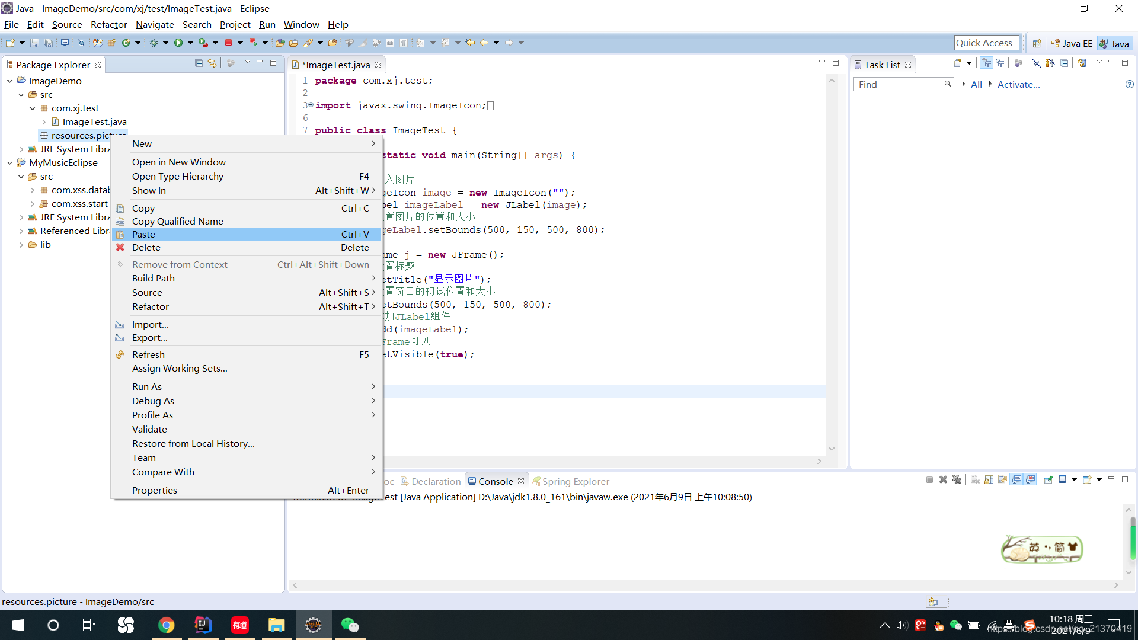Switch to the Spring Explorer tab
This screenshot has height=640, width=1138.
point(571,481)
